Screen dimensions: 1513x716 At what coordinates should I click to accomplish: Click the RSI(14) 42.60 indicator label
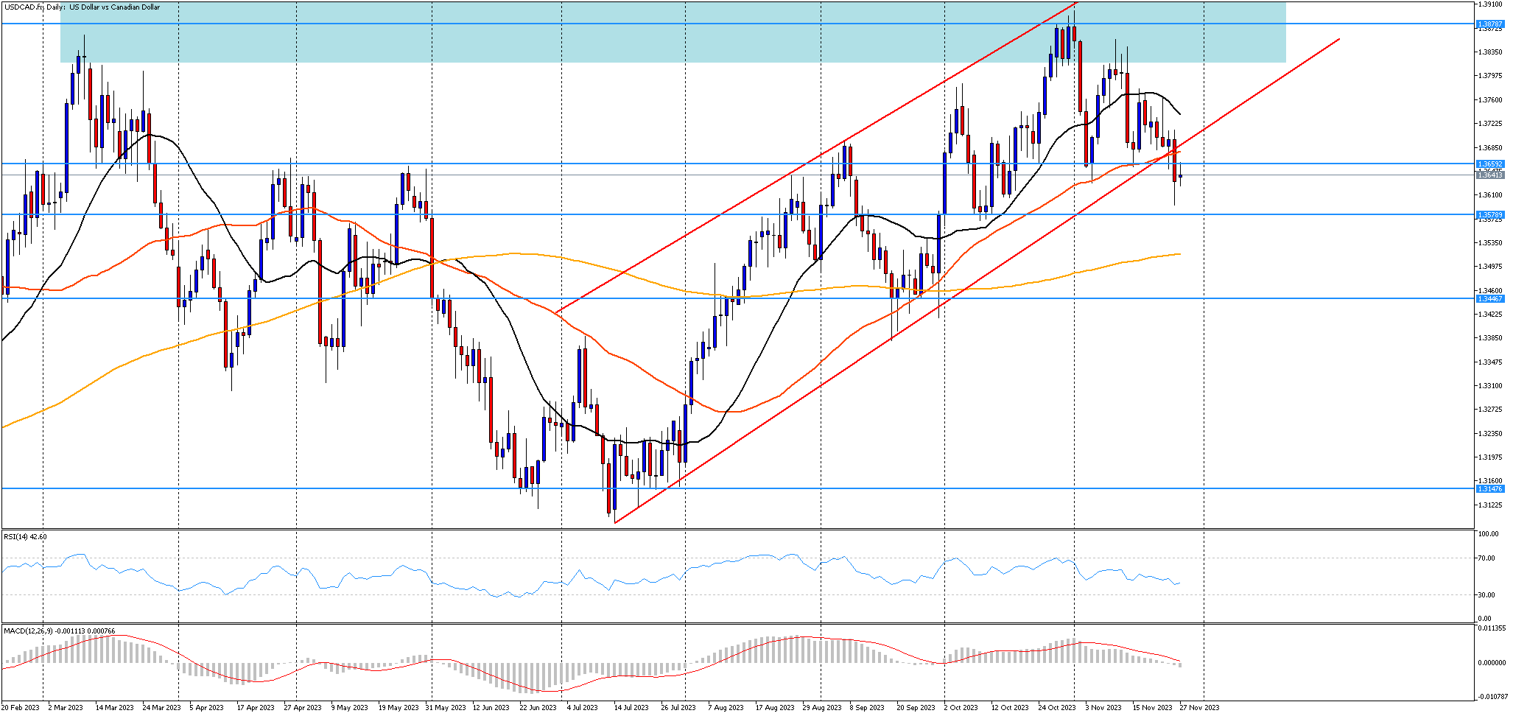(x=26, y=537)
